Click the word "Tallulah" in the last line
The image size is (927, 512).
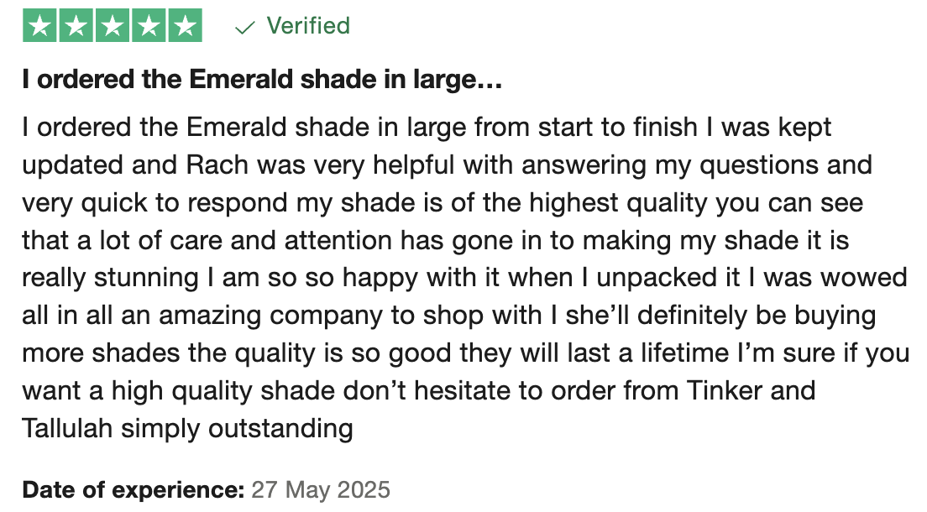pos(67,428)
